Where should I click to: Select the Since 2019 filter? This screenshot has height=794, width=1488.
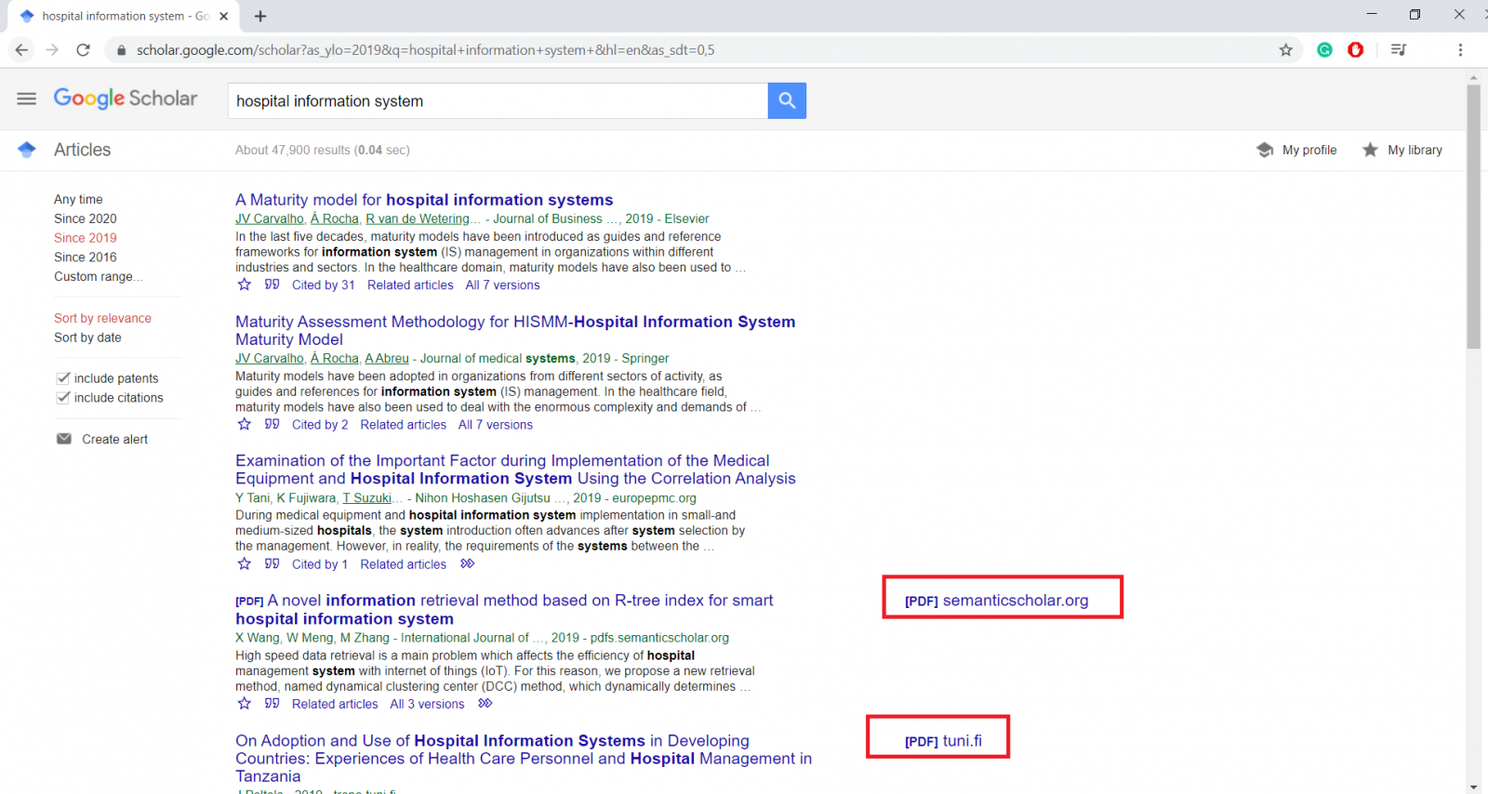click(x=86, y=238)
